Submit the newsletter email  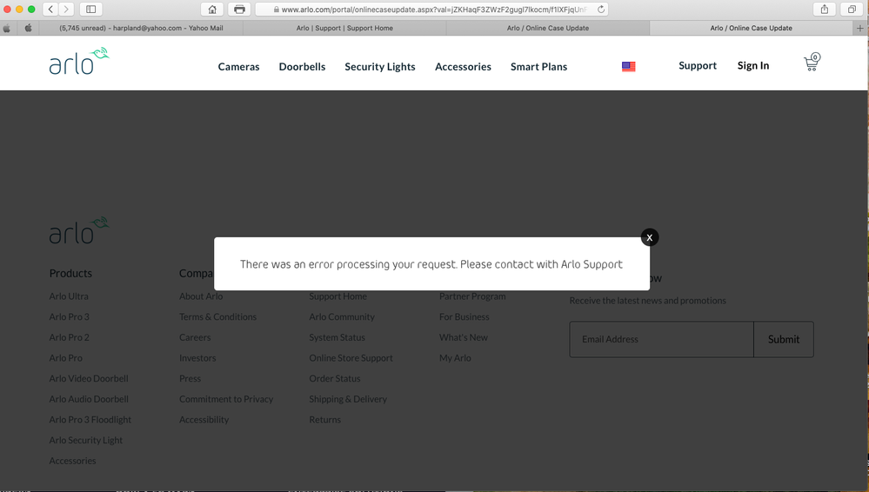coord(784,339)
